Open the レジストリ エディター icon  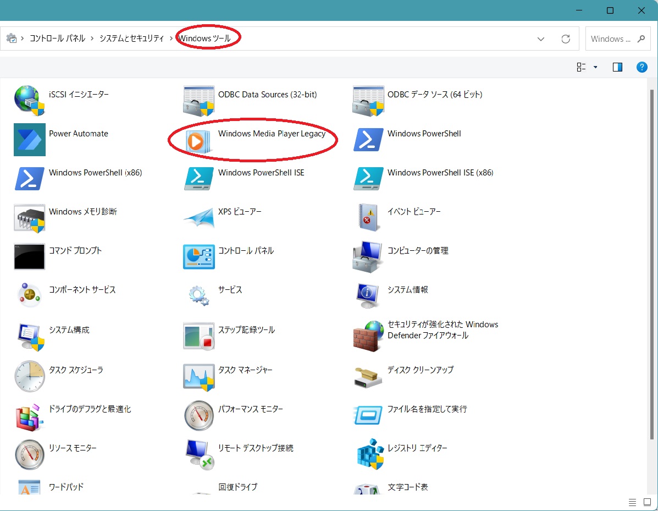[x=368, y=454]
